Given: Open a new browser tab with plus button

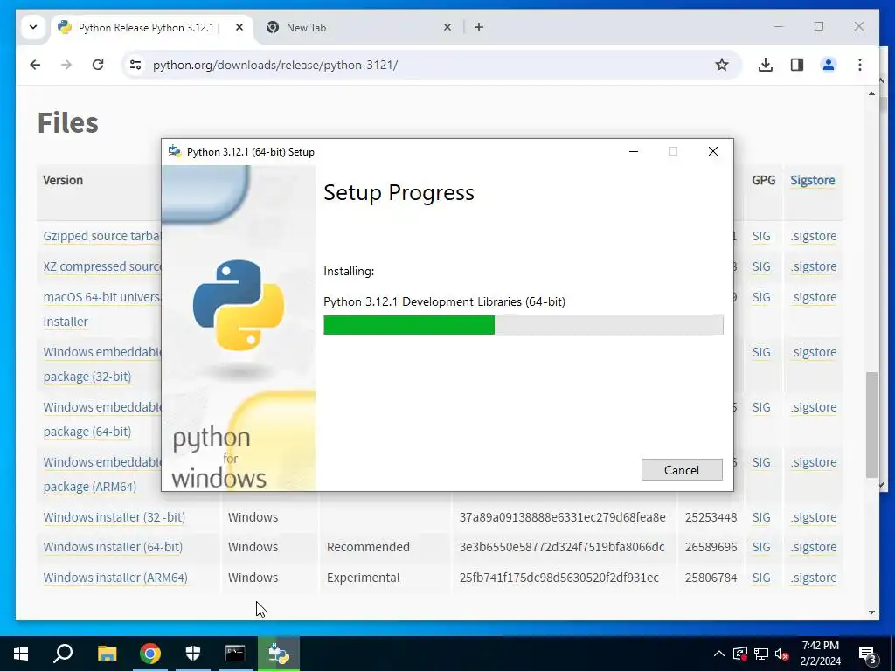Looking at the screenshot, I should [x=479, y=27].
